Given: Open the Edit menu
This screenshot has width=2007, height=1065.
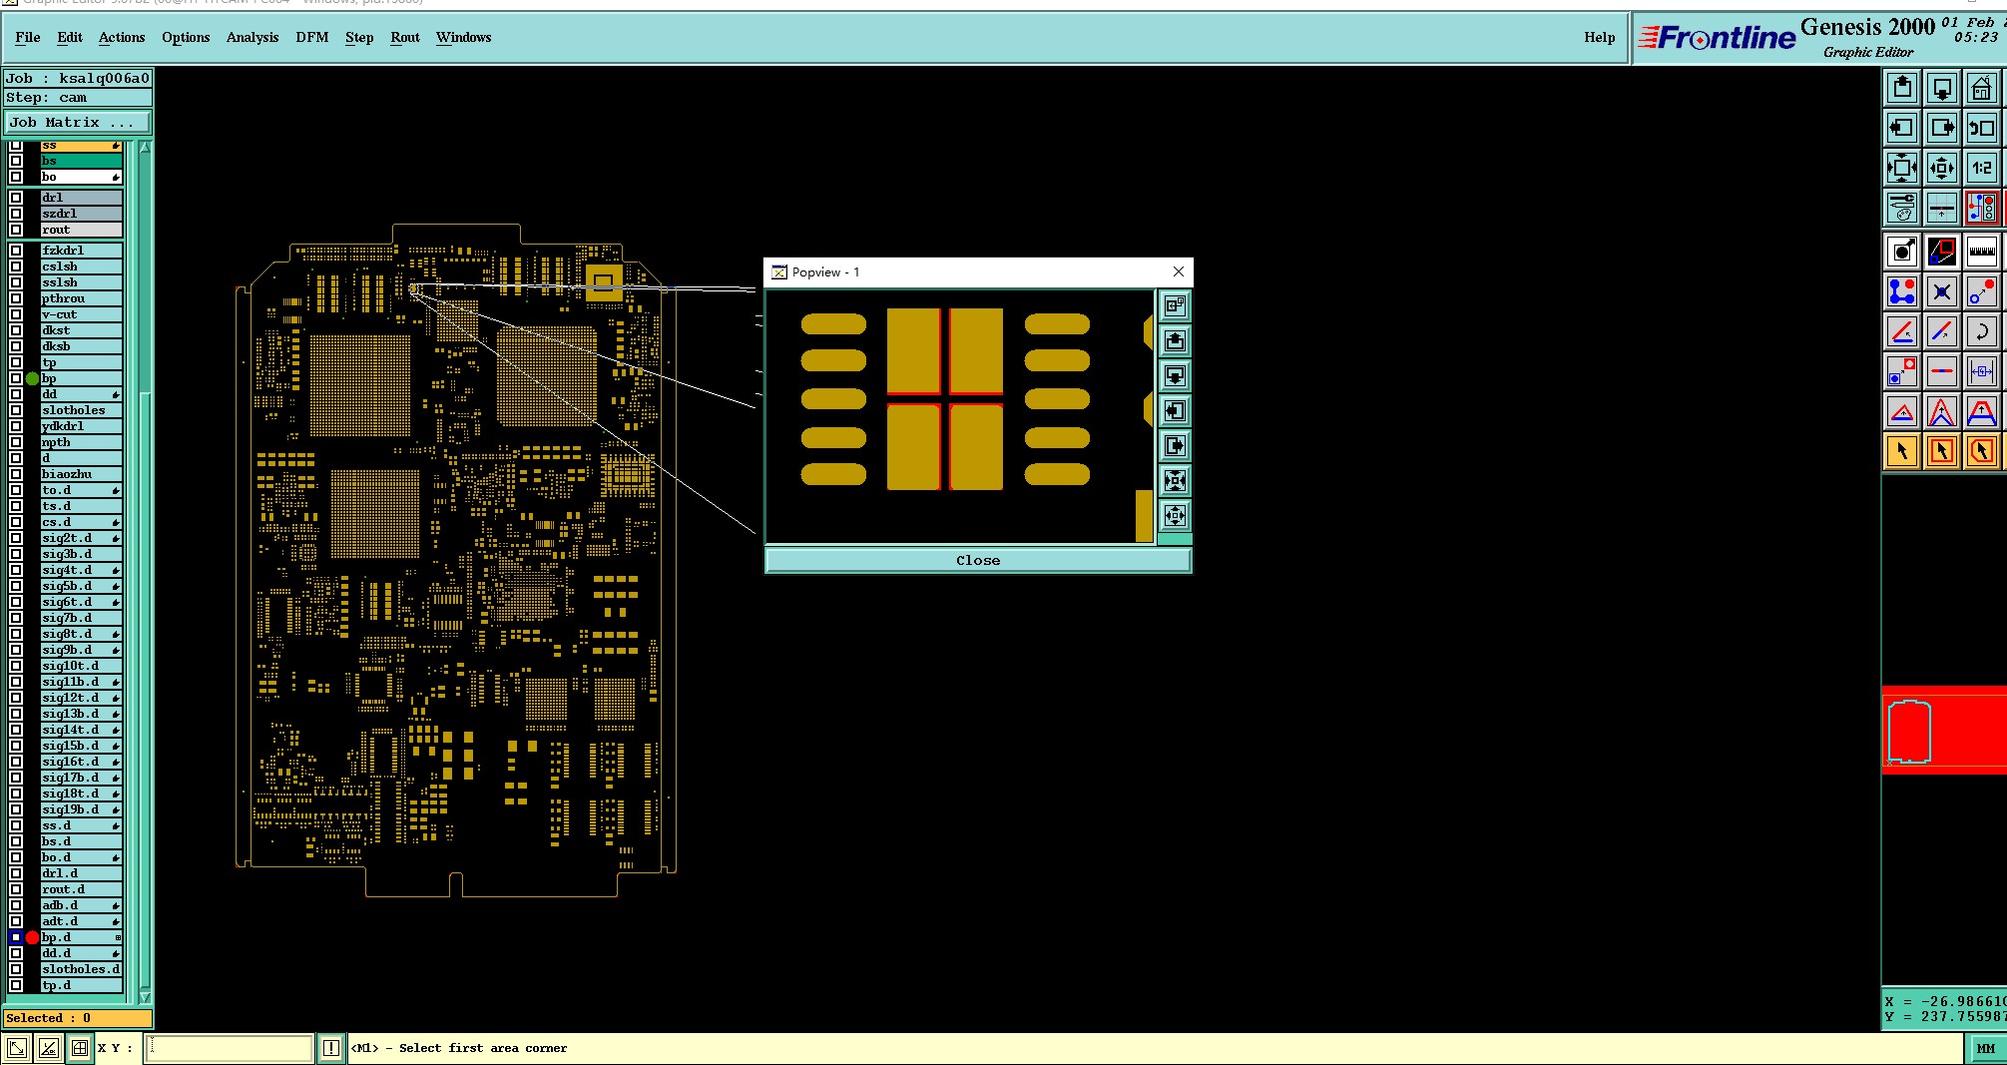Looking at the screenshot, I should point(70,37).
